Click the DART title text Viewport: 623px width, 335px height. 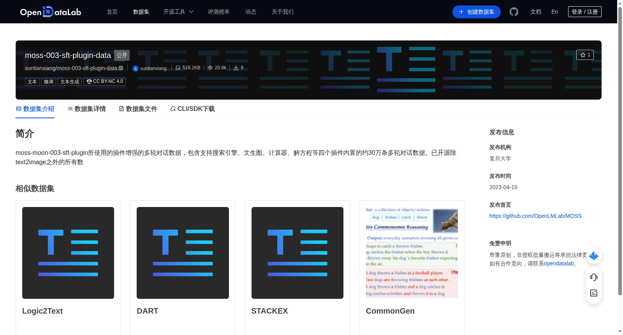pyautogui.click(x=148, y=311)
